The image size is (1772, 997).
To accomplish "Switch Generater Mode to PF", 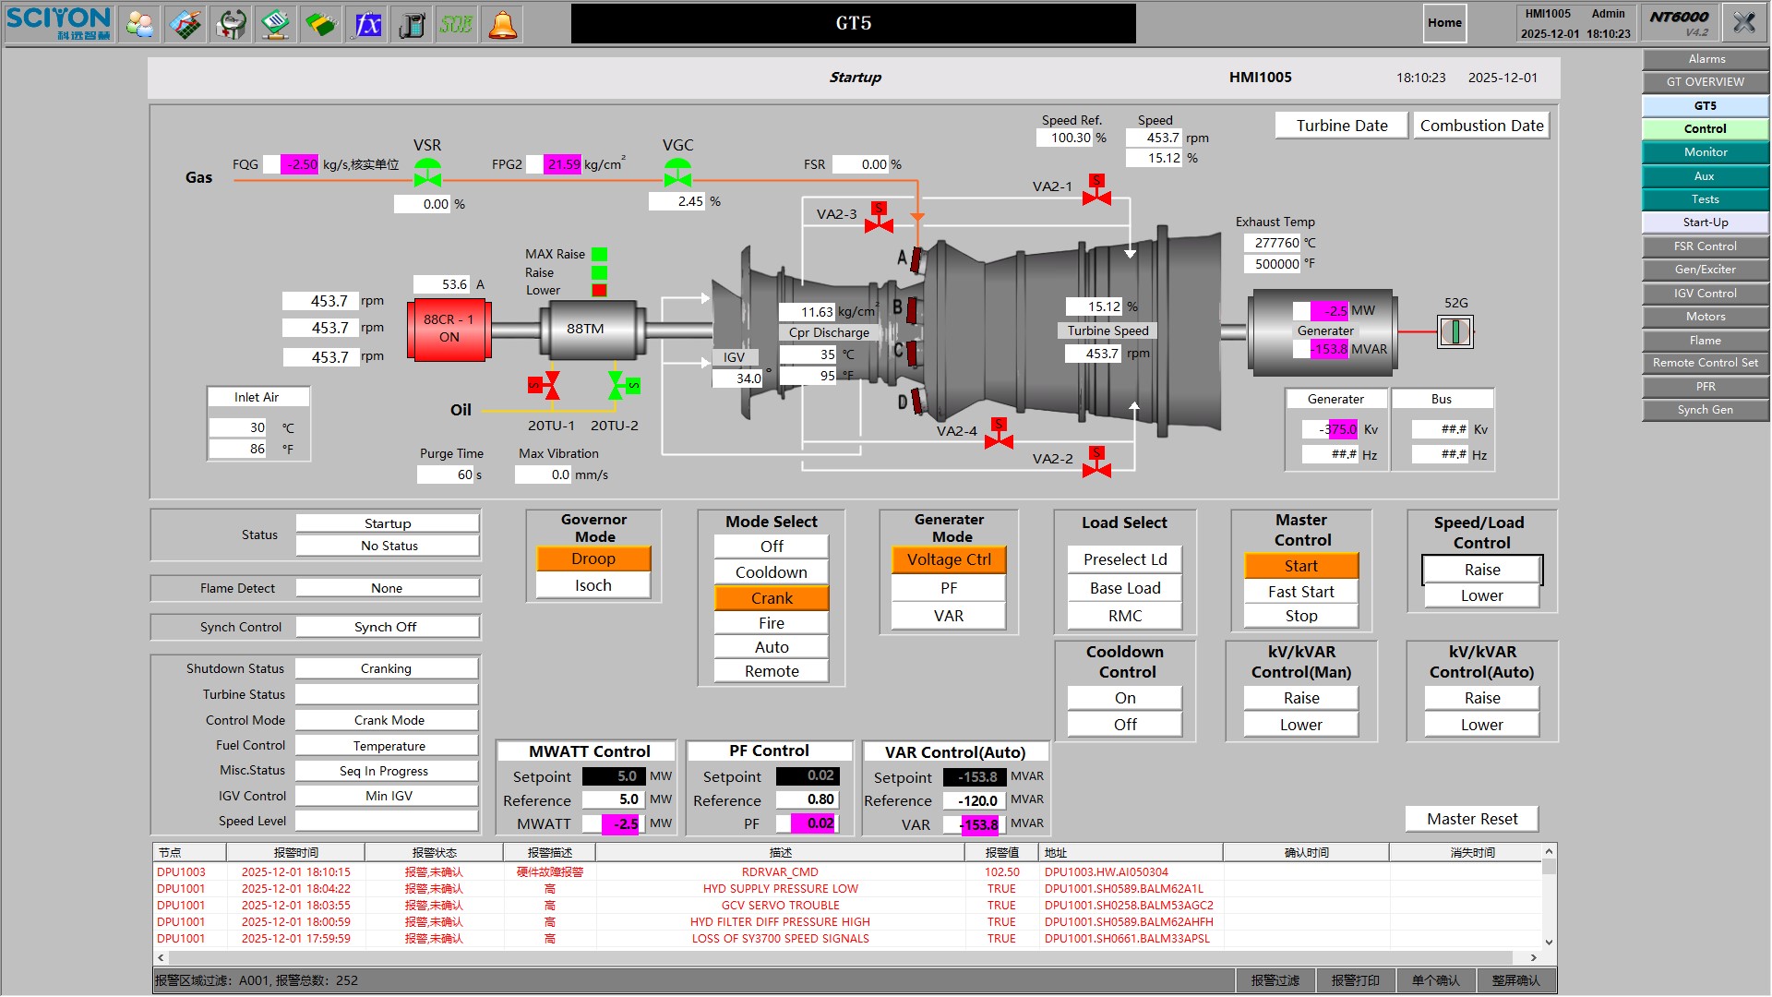I will coord(949,588).
